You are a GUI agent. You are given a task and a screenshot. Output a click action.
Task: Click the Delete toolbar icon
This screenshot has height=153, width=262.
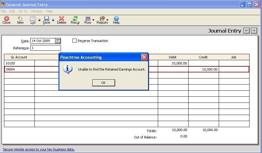click(62, 20)
